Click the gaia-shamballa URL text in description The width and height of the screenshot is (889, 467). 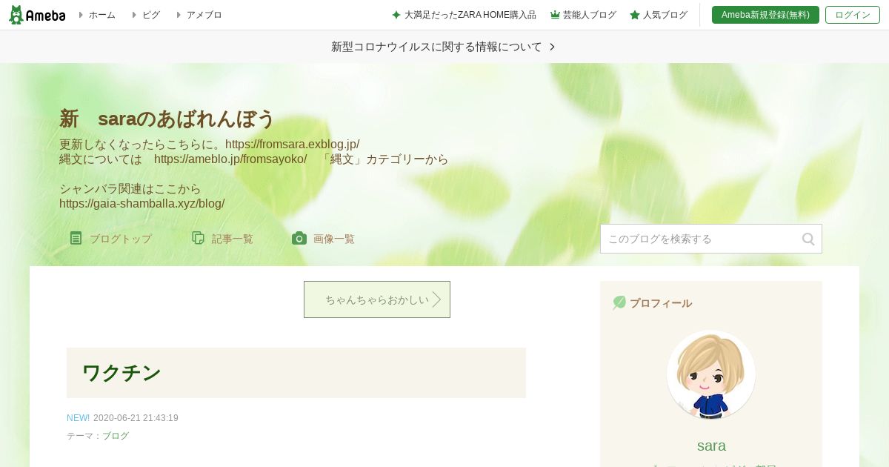coord(141,203)
